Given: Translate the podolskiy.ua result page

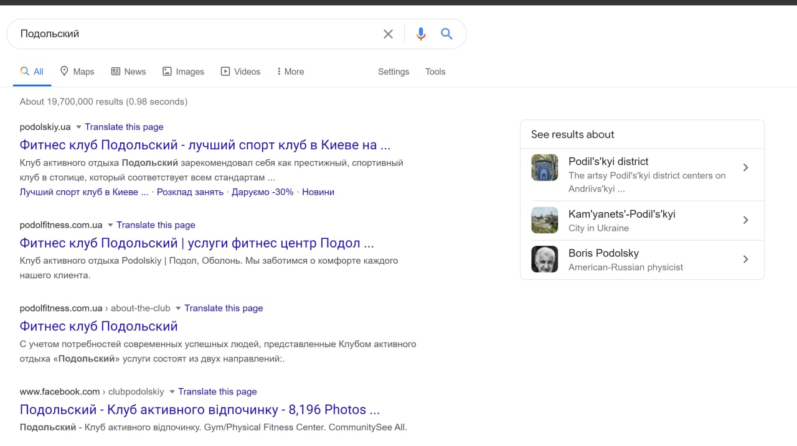Looking at the screenshot, I should click(124, 127).
